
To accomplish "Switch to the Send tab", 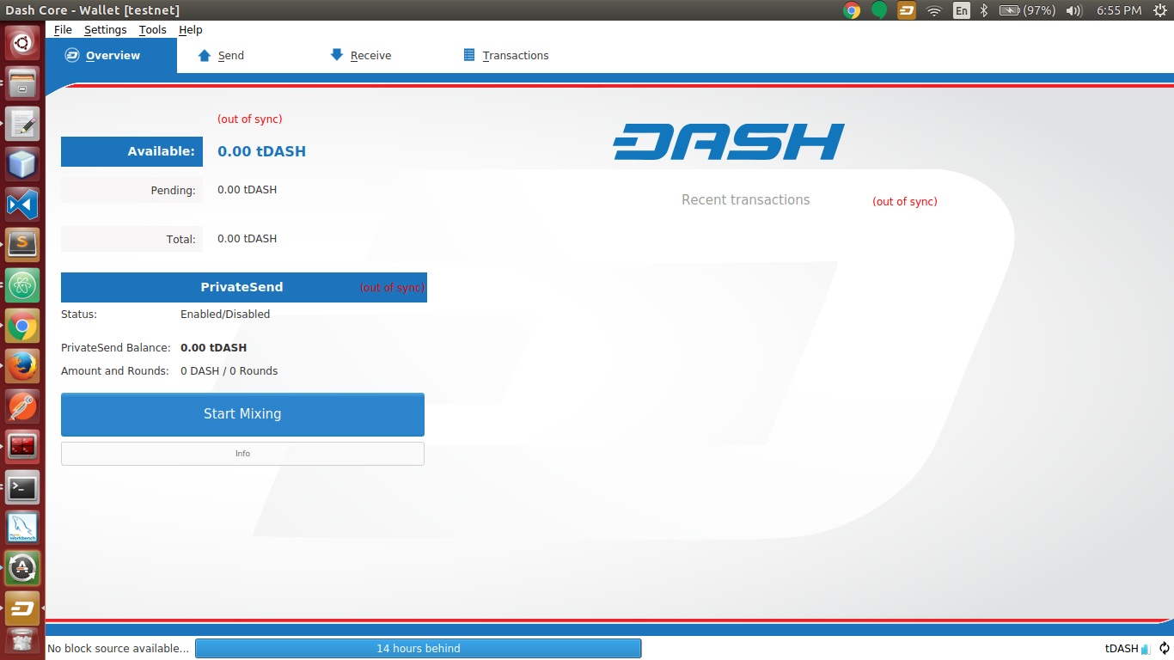I will click(x=230, y=55).
